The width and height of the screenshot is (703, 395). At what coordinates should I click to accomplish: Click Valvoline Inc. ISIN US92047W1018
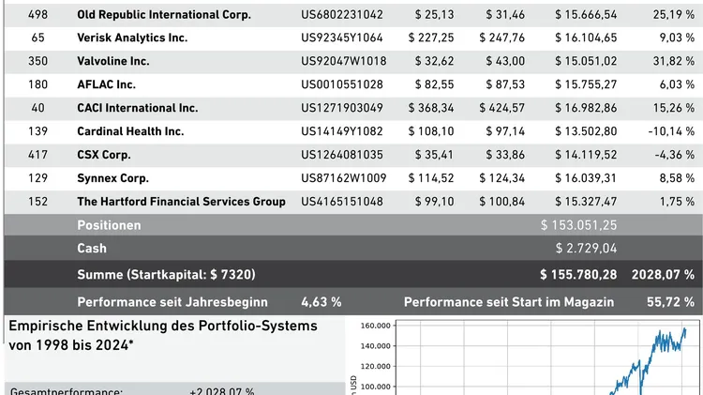coord(342,61)
